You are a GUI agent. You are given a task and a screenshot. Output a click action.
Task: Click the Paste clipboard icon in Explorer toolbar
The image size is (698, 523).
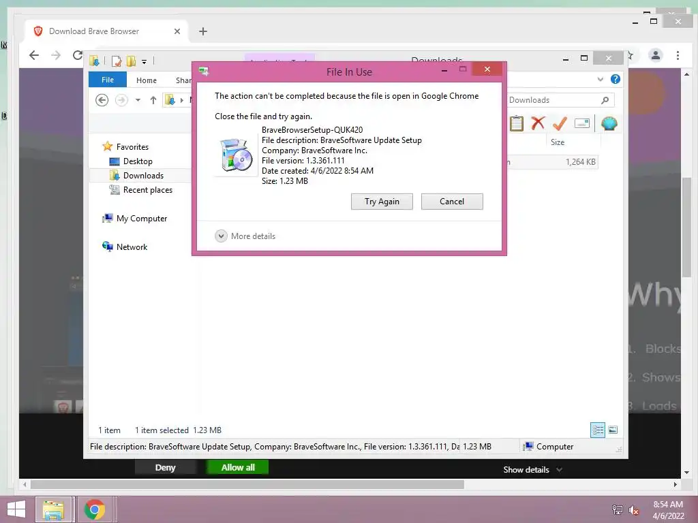pyautogui.click(x=517, y=123)
